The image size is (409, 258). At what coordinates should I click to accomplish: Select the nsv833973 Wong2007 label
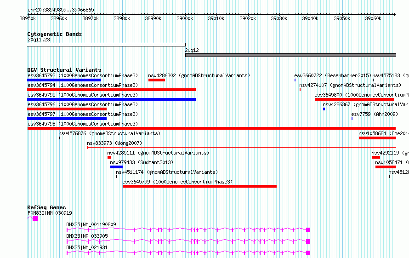click(x=114, y=143)
